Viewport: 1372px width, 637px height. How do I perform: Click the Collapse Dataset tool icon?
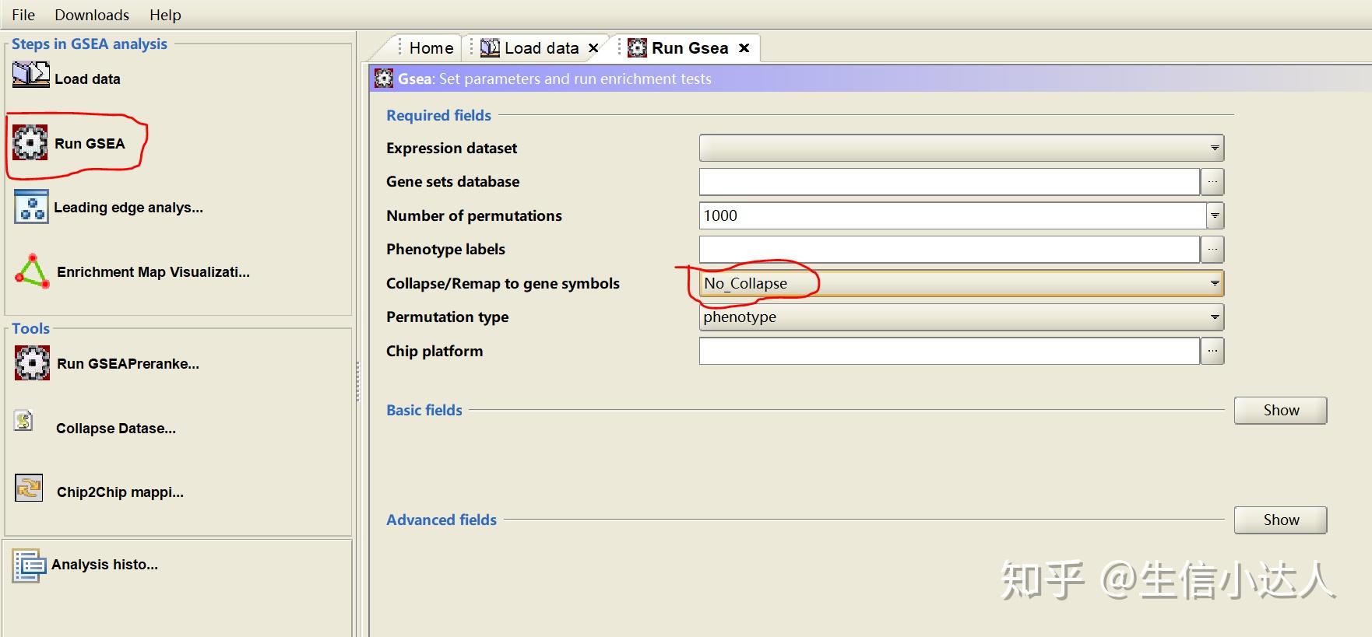pyautogui.click(x=24, y=422)
